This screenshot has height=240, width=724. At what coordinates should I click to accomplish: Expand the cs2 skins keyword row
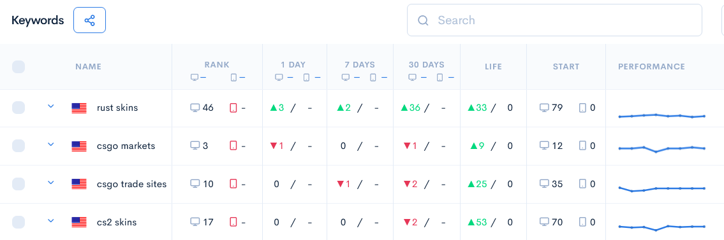51,221
